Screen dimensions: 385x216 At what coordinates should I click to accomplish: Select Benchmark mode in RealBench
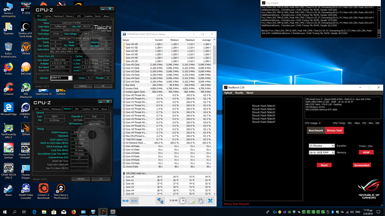(x=316, y=130)
